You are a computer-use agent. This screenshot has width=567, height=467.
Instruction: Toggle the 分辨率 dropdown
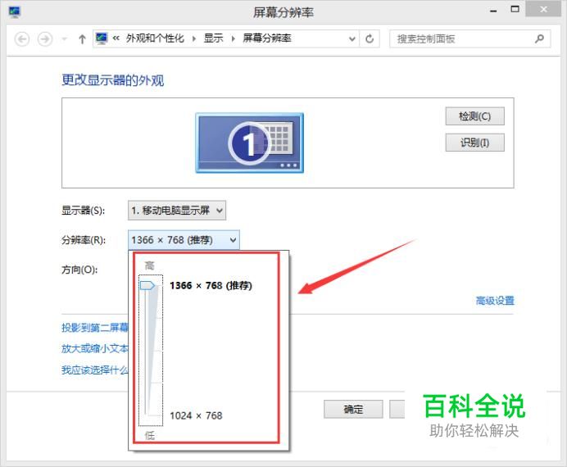tap(184, 240)
